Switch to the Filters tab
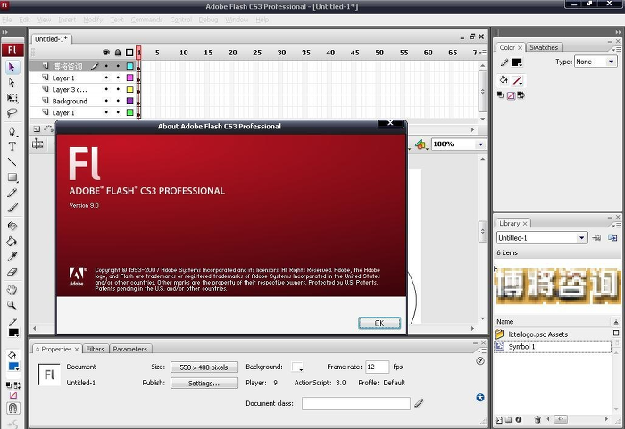This screenshot has height=429, width=625. coord(96,349)
